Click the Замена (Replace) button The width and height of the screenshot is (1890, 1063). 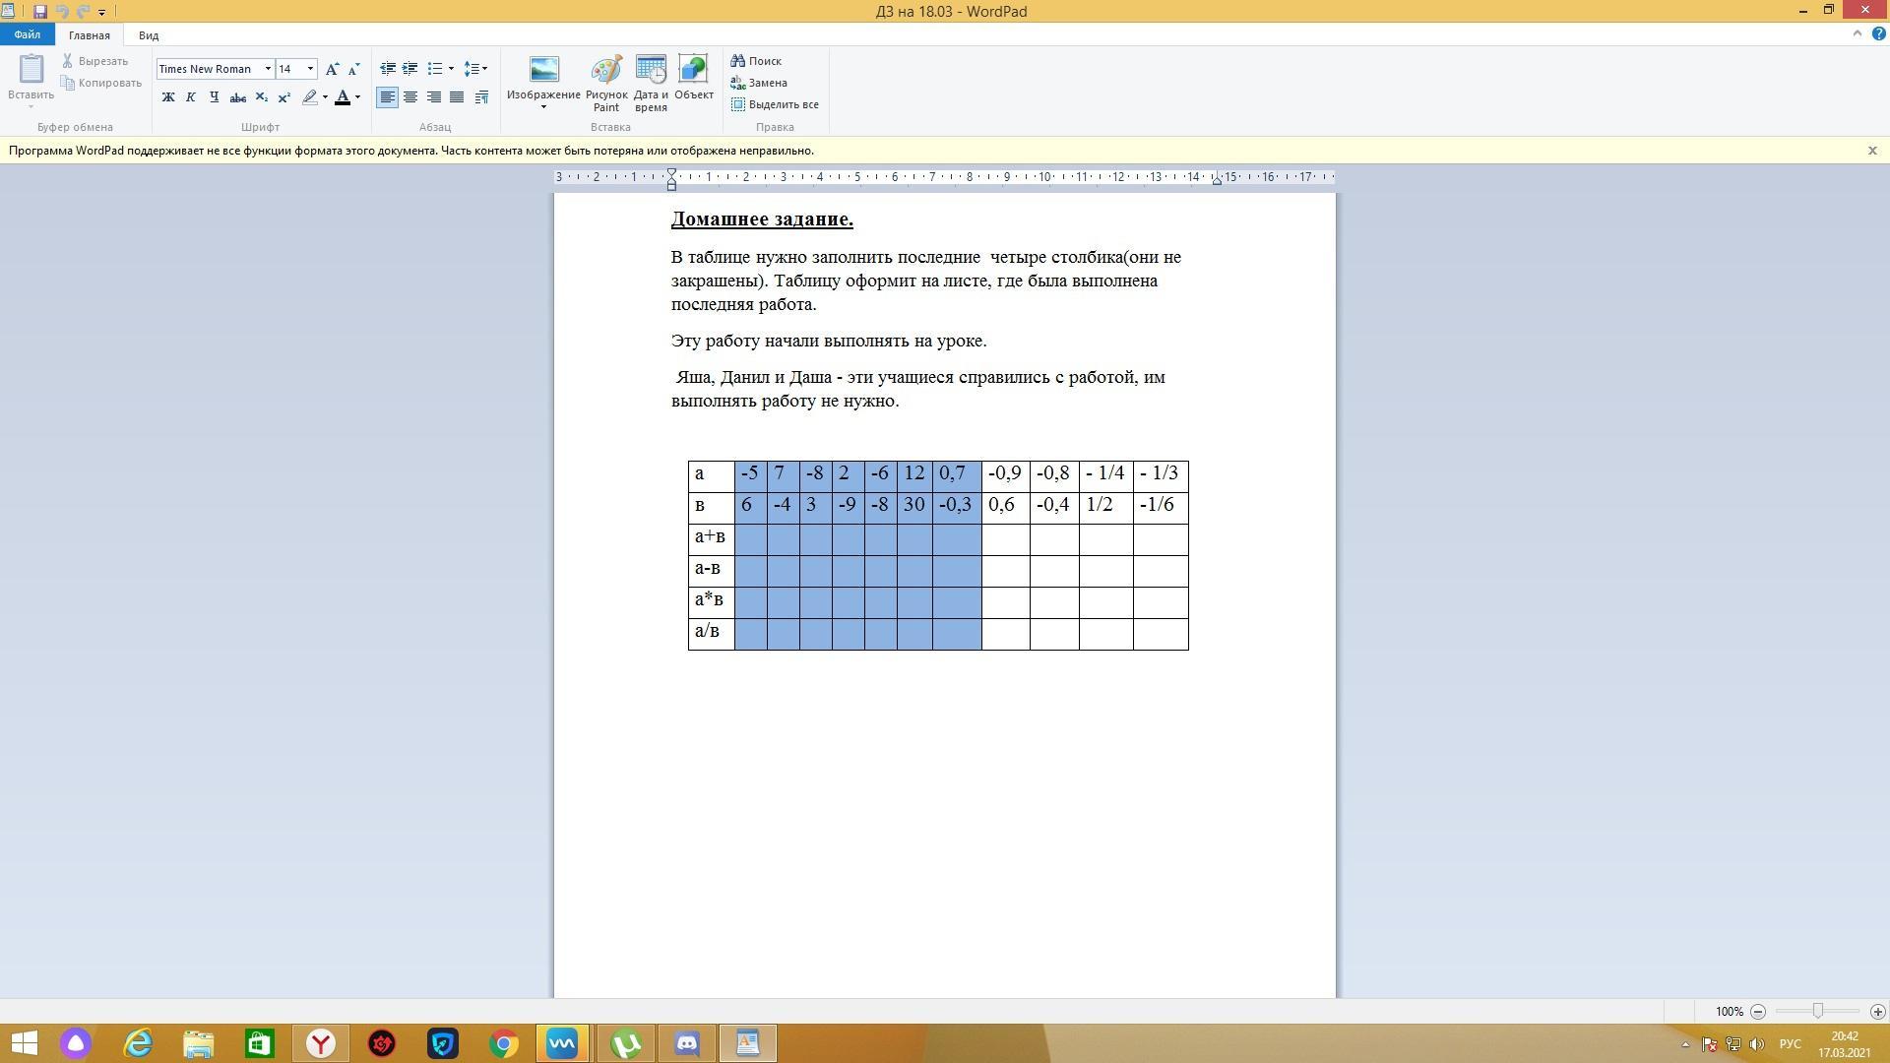[x=758, y=83]
